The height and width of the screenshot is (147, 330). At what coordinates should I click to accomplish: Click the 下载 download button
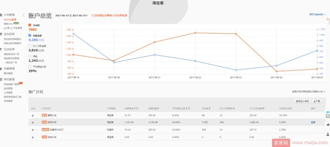click(317, 101)
